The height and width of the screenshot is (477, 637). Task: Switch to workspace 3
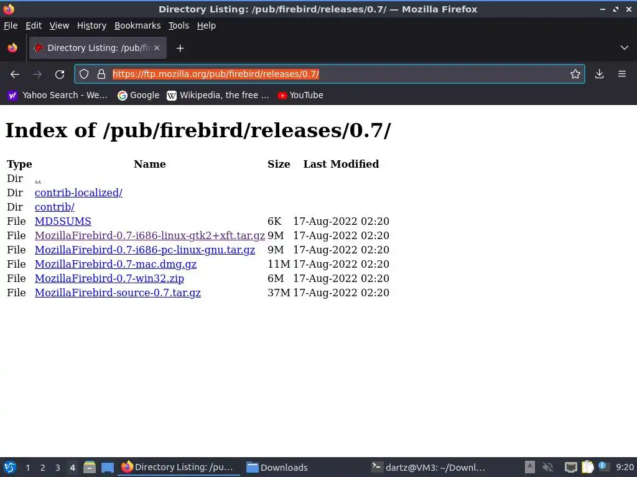click(58, 468)
